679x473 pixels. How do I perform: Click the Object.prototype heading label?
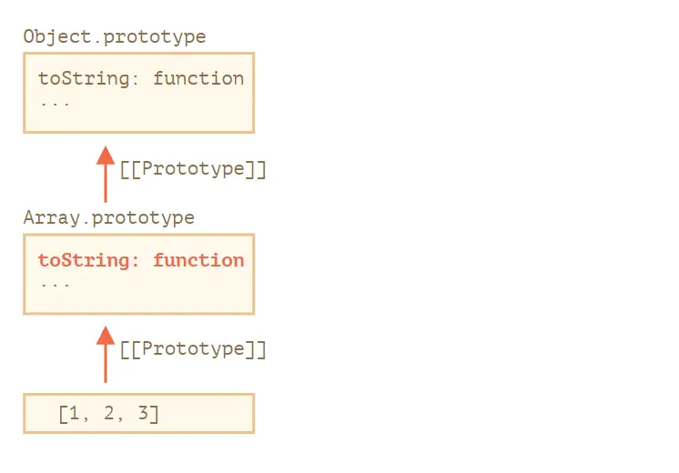point(115,37)
